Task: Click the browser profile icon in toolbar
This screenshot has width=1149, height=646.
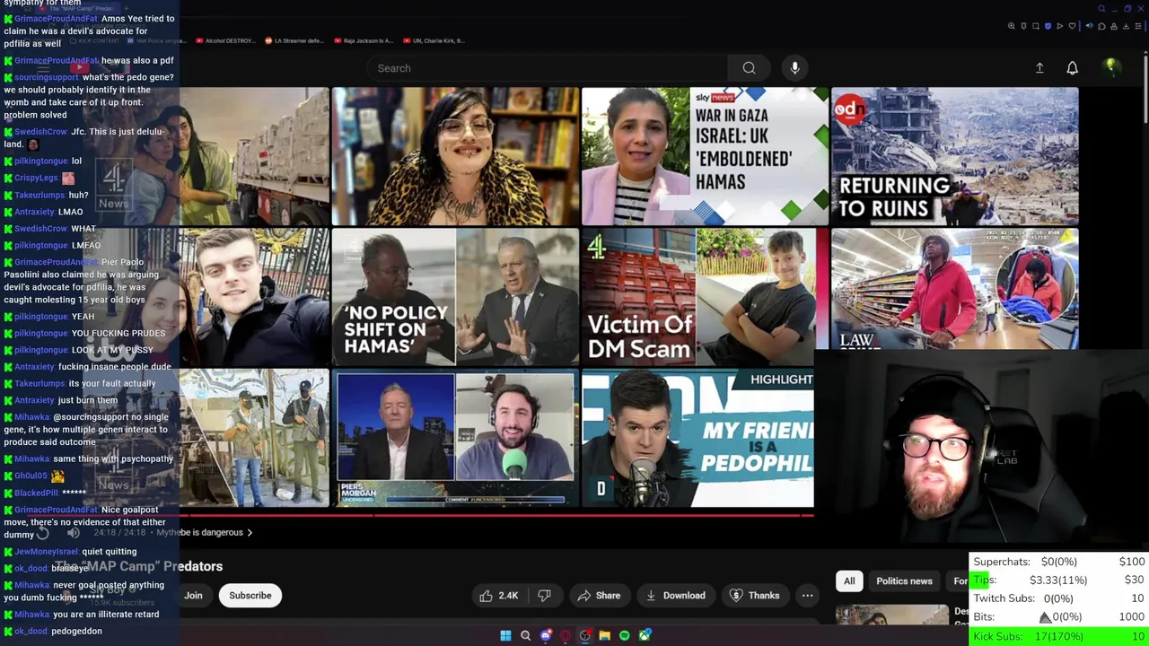Action: 1114,26
